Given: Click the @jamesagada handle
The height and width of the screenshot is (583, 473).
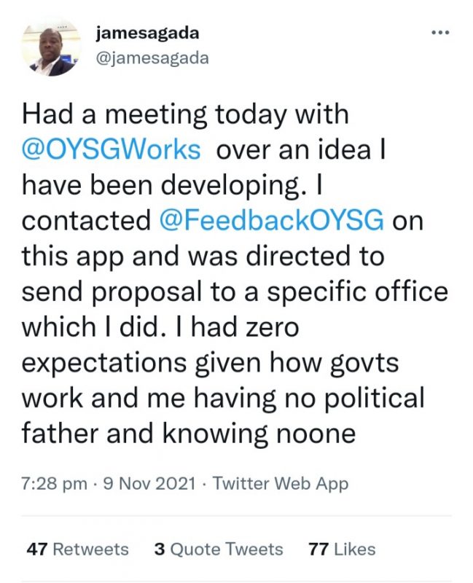Looking at the screenshot, I should tap(152, 58).
